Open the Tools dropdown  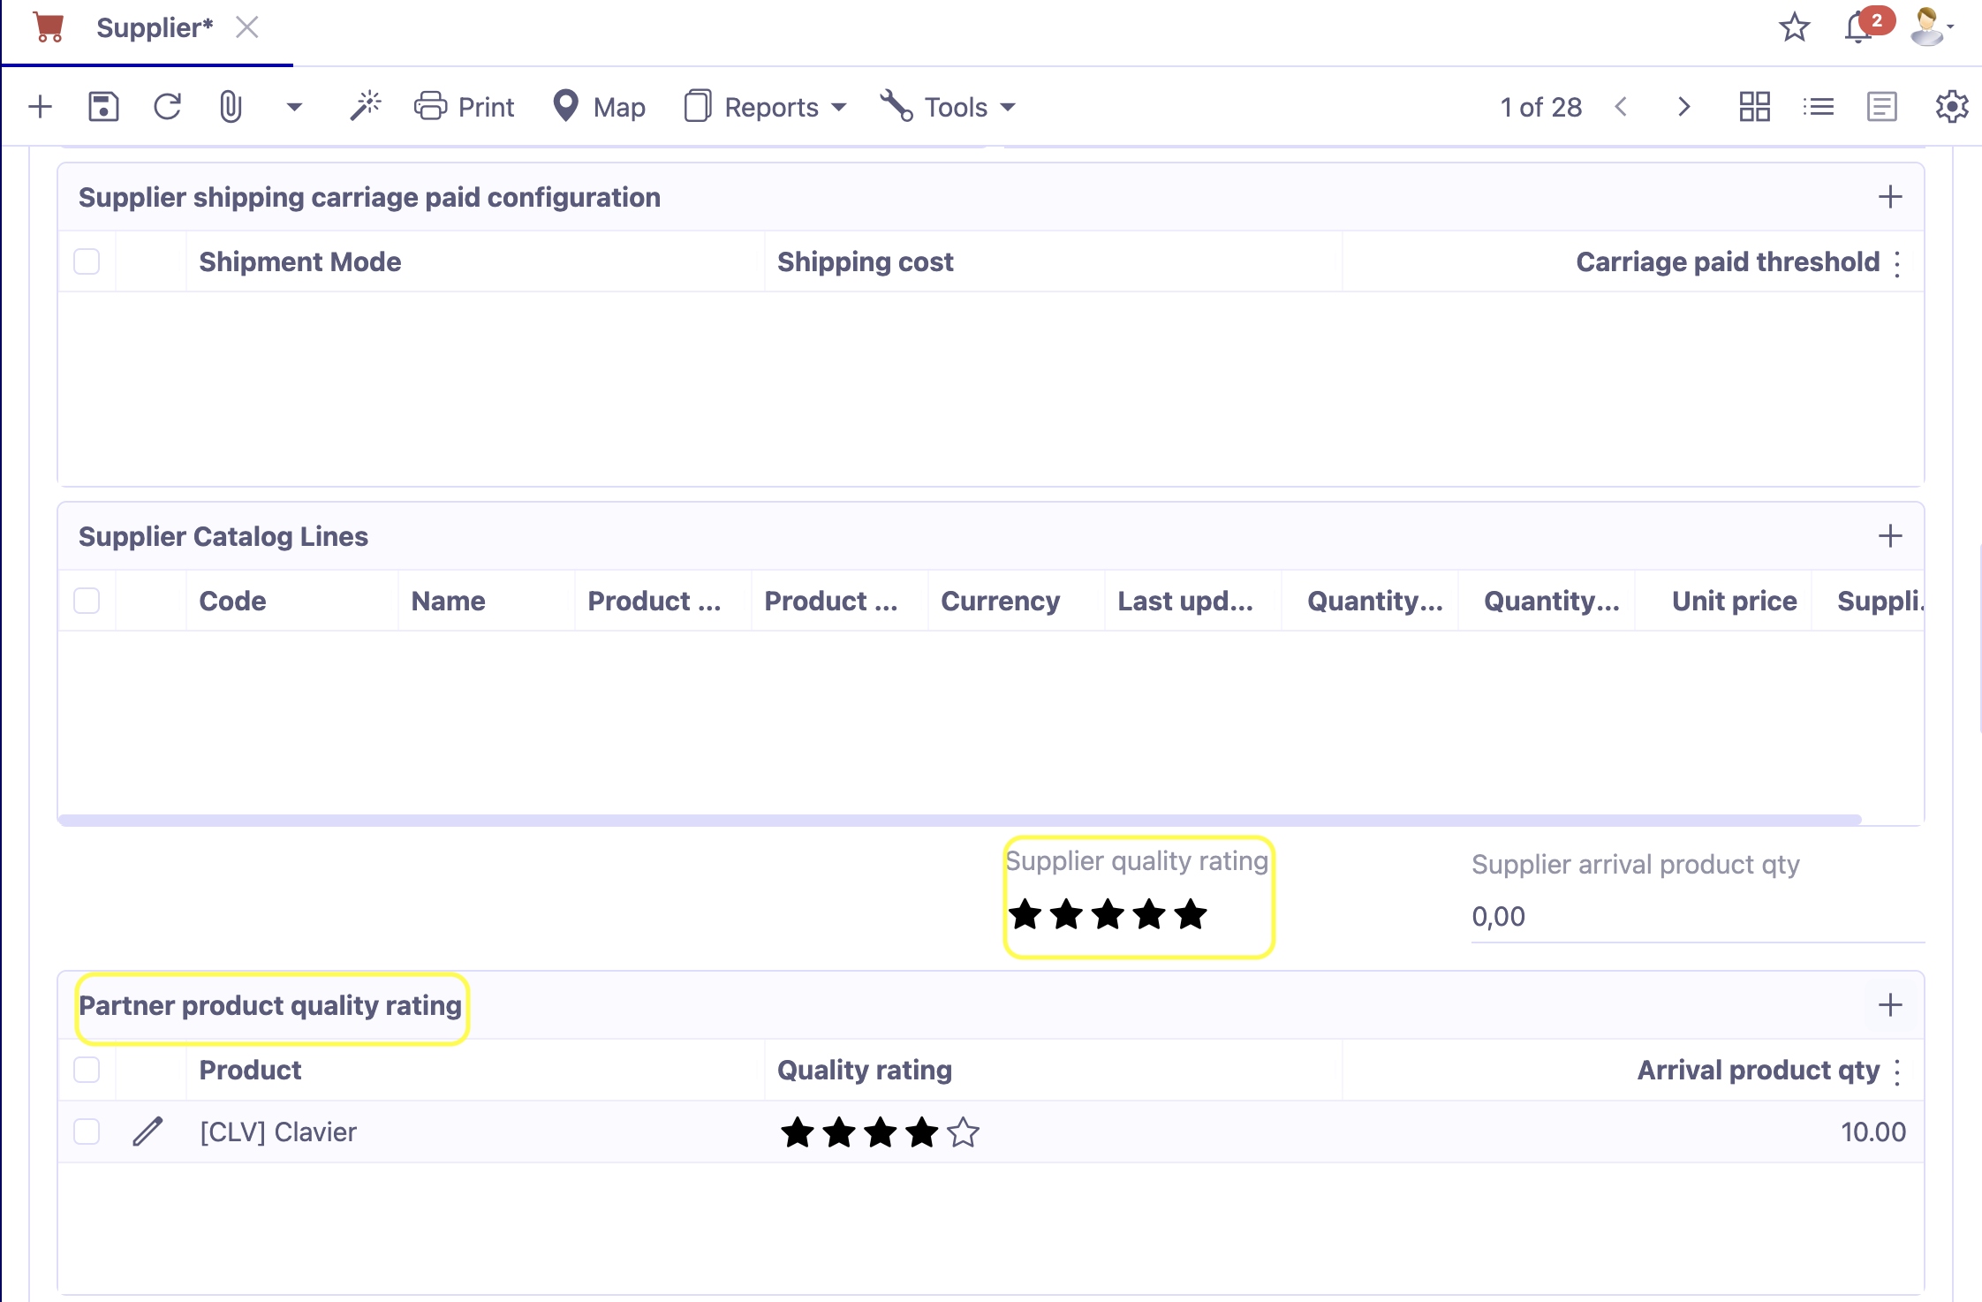(947, 106)
